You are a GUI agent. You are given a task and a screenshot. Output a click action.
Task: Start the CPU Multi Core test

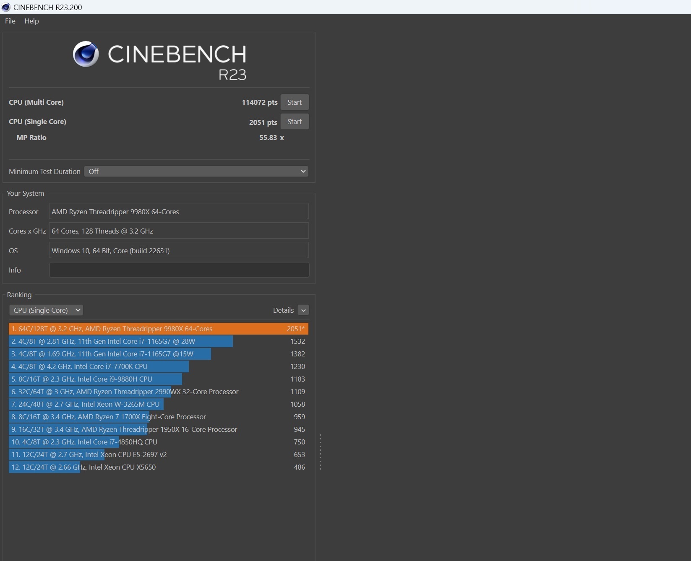pos(294,102)
